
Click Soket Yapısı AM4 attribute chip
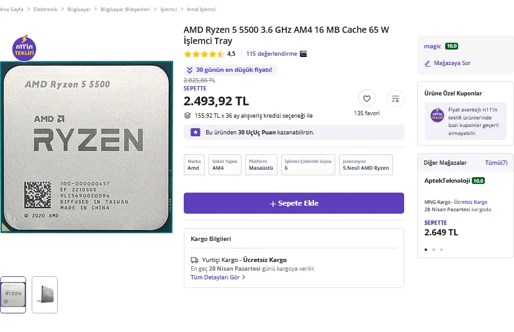point(225,165)
